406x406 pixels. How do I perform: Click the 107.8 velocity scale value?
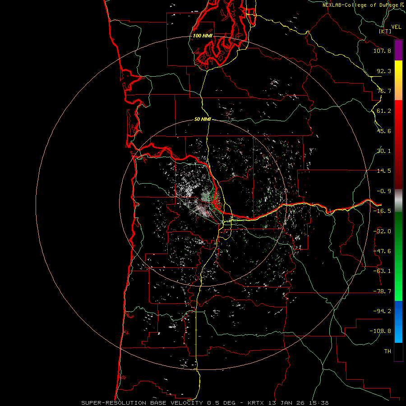(382, 51)
